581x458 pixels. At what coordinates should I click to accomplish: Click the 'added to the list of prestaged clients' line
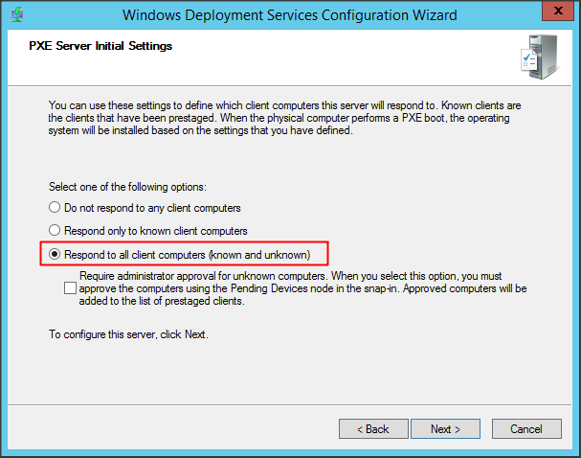pos(161,301)
